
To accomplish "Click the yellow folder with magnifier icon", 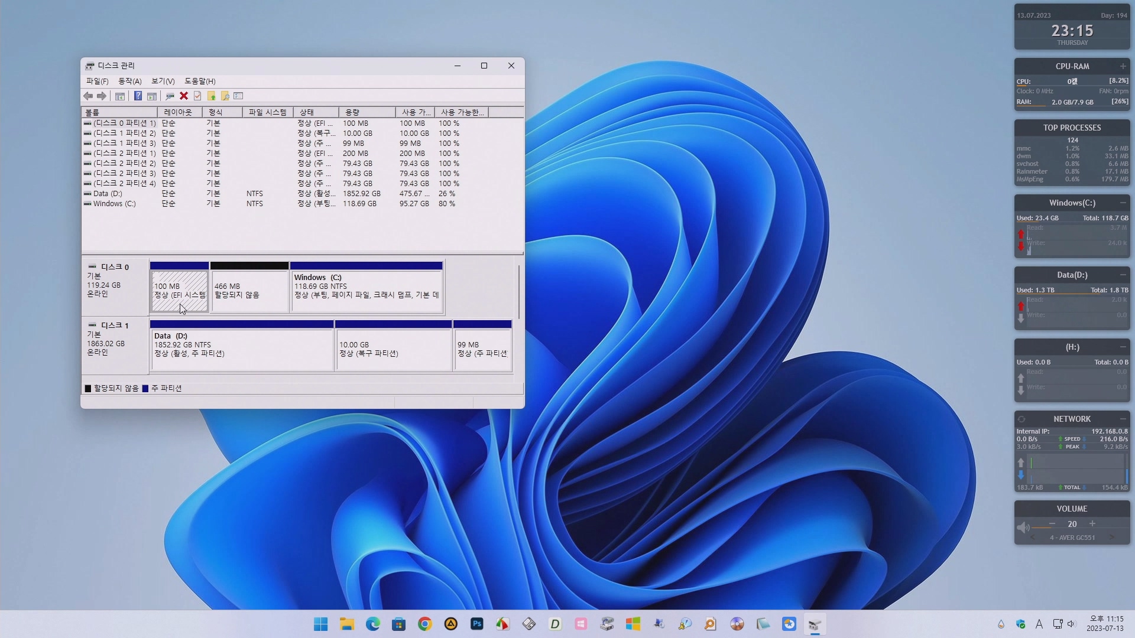I will pos(225,96).
